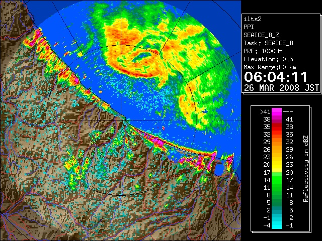The height and width of the screenshot is (241, 322).
Task: Click the 'Task: SEAICE_B' line
Action: tap(268, 43)
